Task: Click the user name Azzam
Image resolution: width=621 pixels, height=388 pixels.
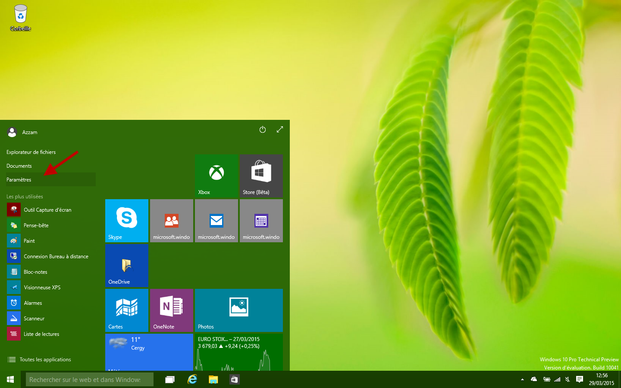Action: (x=30, y=132)
